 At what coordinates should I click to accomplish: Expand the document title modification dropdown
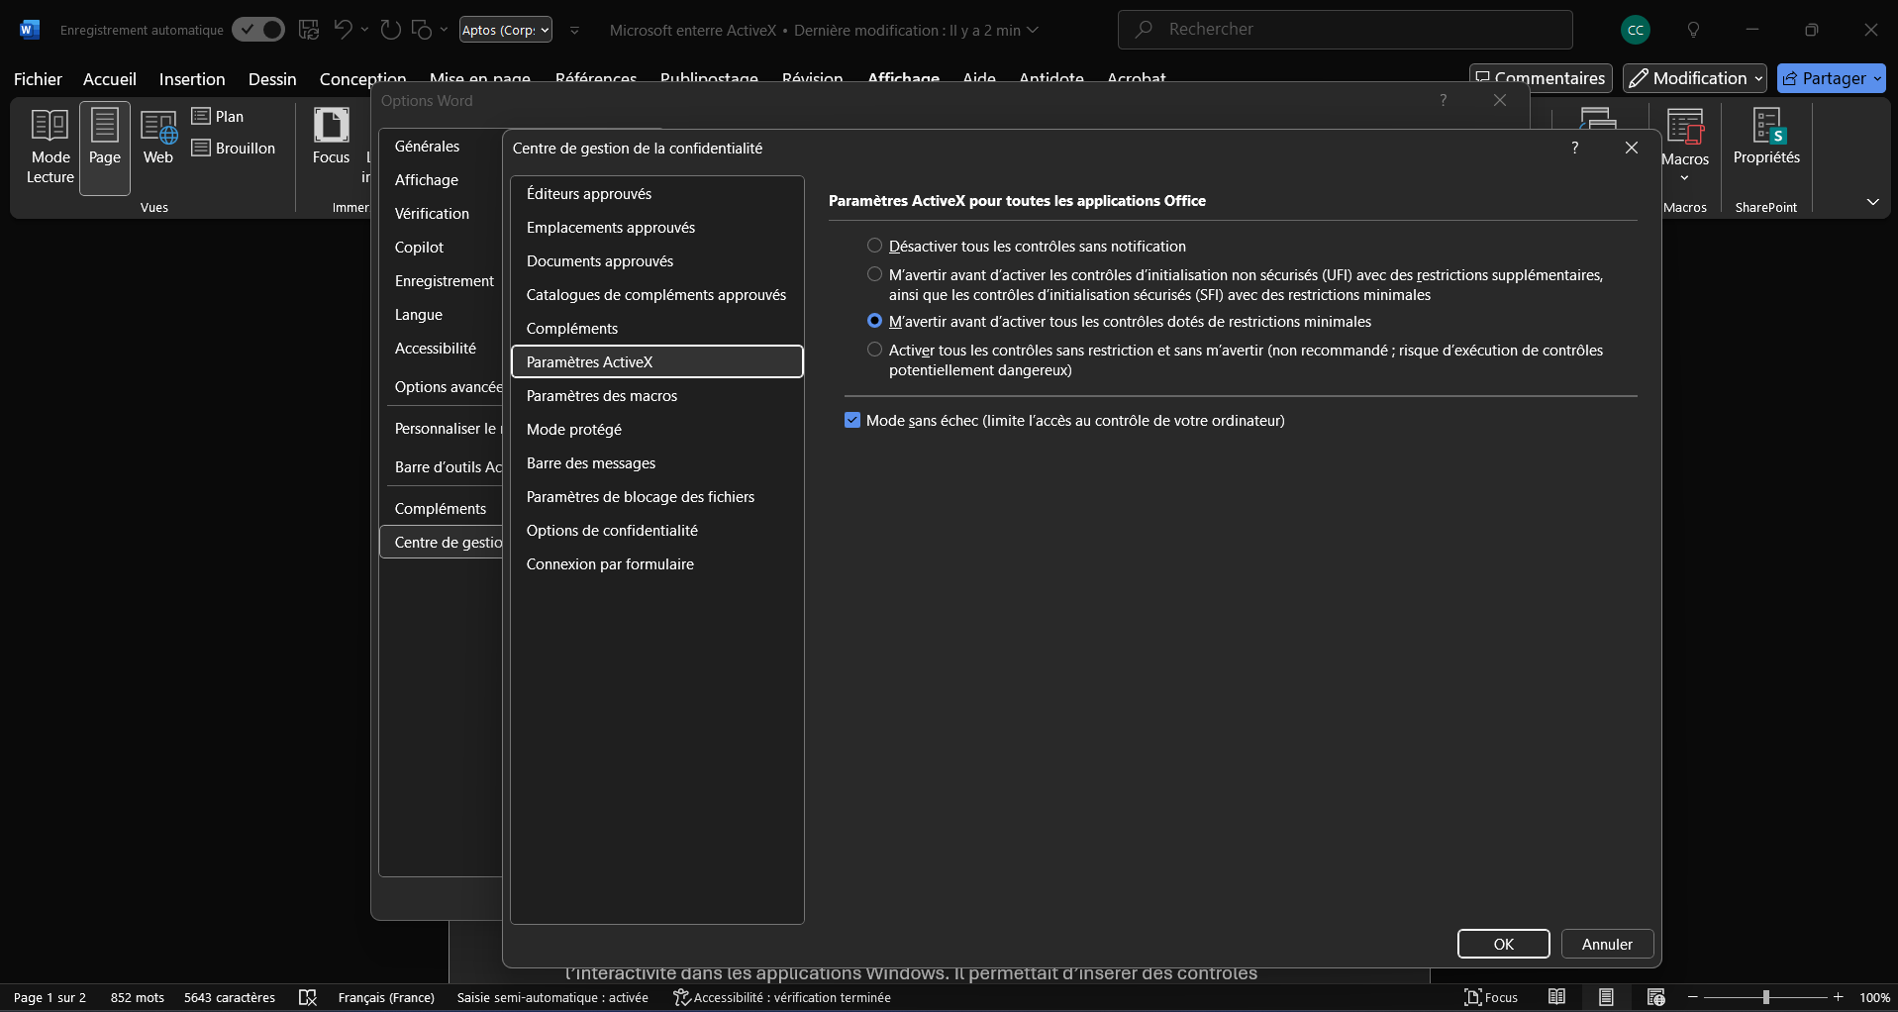pos(1033,30)
